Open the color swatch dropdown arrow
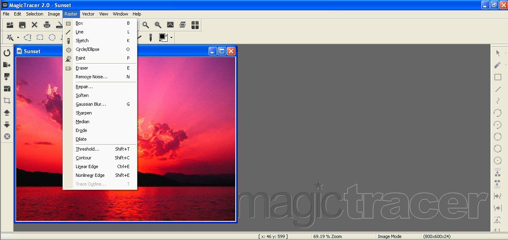Image resolution: width=508 pixels, height=240 pixels. point(171,38)
